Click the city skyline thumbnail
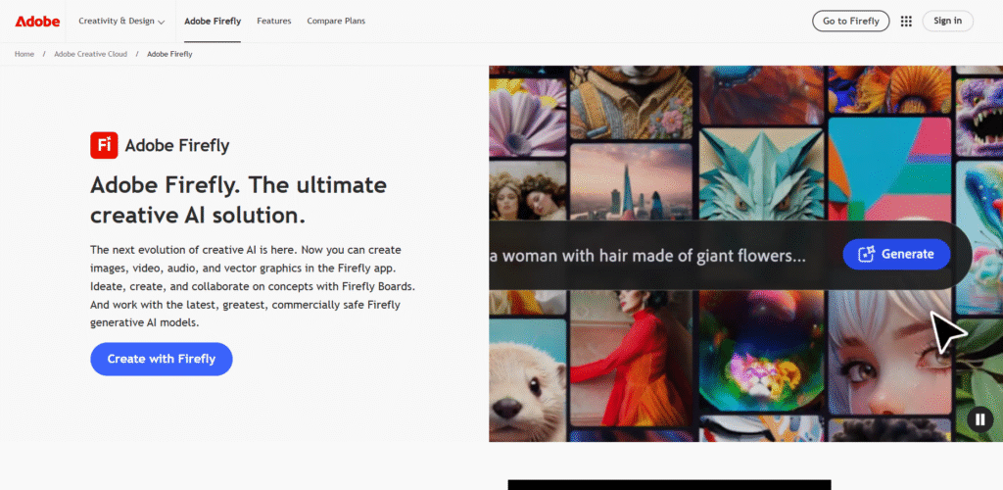Screen dimensions: 1003x490 pyautogui.click(x=630, y=182)
